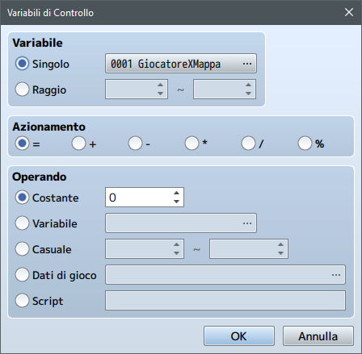Choose the = operation radio button
362x354 pixels.
click(22, 144)
